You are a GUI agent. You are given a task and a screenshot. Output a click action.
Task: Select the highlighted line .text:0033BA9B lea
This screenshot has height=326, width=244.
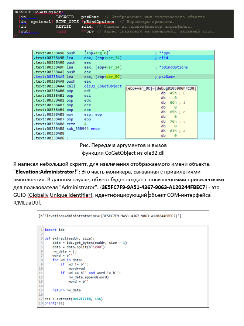click(x=123, y=58)
